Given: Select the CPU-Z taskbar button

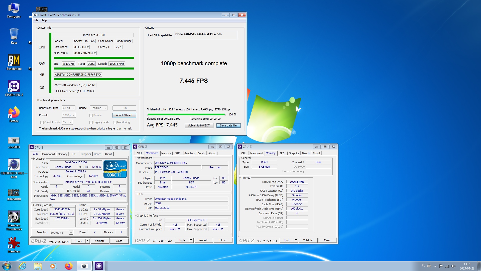Looking at the screenshot, I should 99,266.
